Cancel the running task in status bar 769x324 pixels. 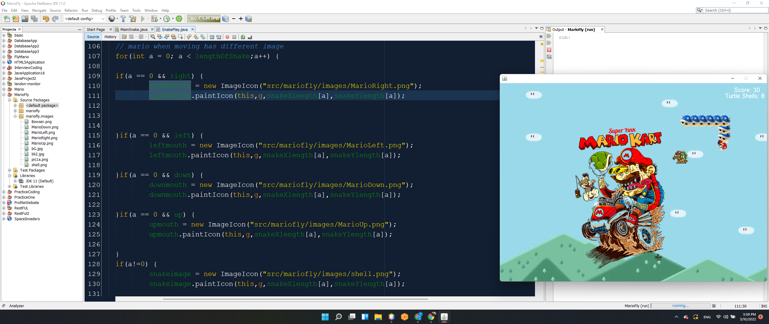[714, 306]
